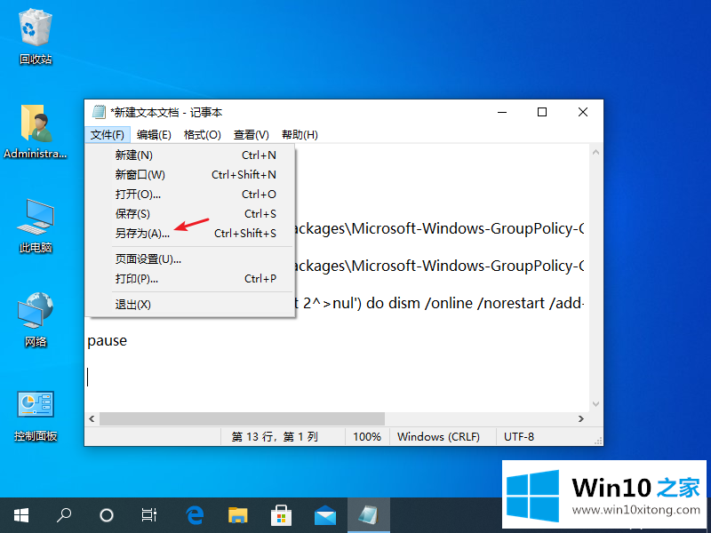The width and height of the screenshot is (711, 533).
Task: Open the Format menu in Notepad
Action: tap(202, 135)
